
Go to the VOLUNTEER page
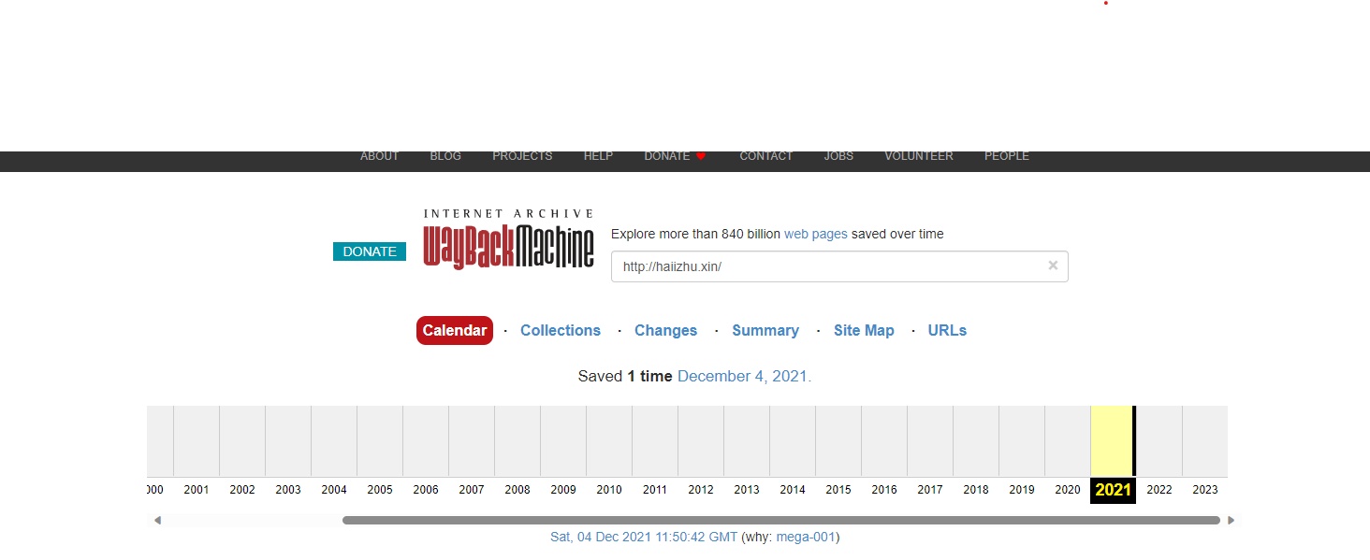coord(918,156)
